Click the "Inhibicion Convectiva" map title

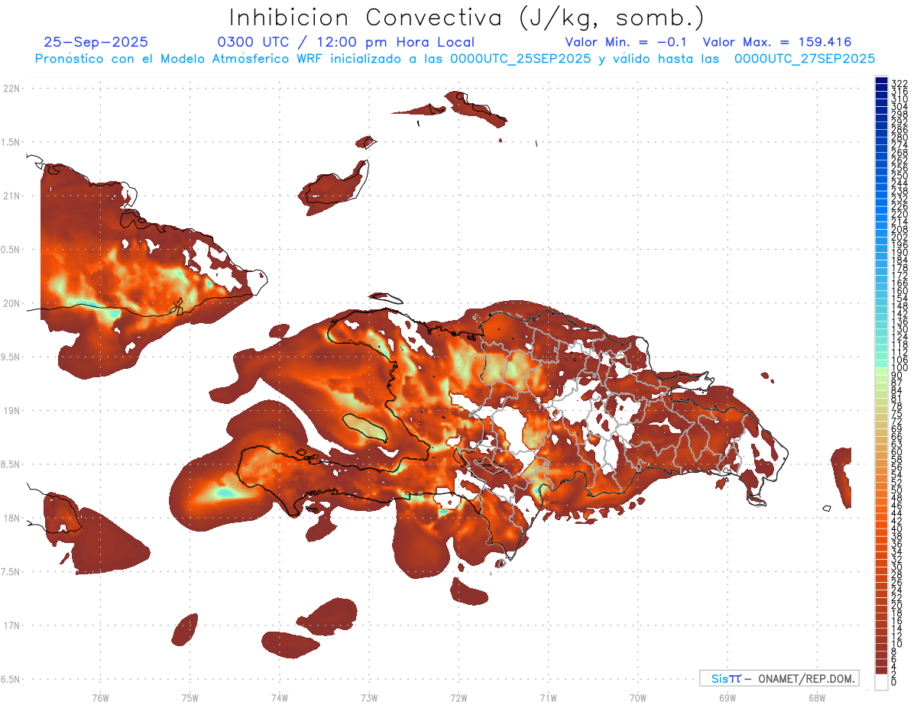click(467, 18)
